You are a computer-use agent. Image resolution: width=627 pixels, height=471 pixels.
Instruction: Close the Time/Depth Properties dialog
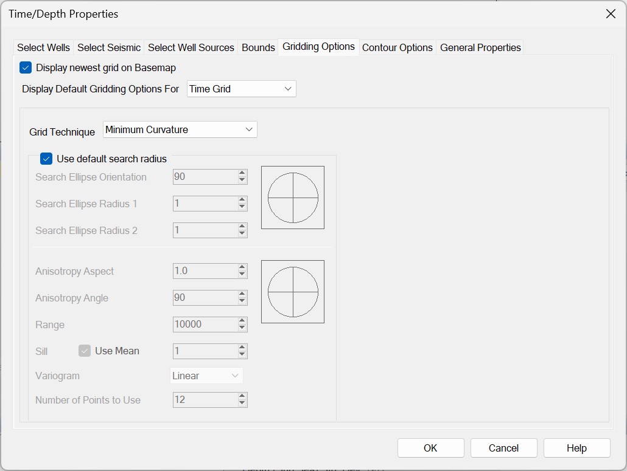coord(611,13)
